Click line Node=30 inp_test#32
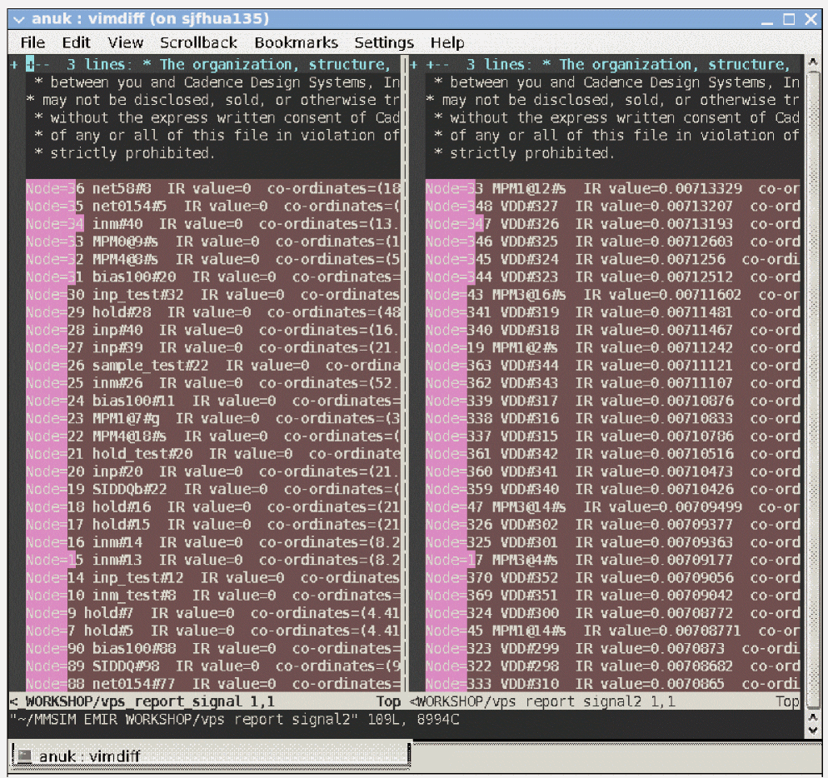The width and height of the screenshot is (828, 778). (214, 295)
